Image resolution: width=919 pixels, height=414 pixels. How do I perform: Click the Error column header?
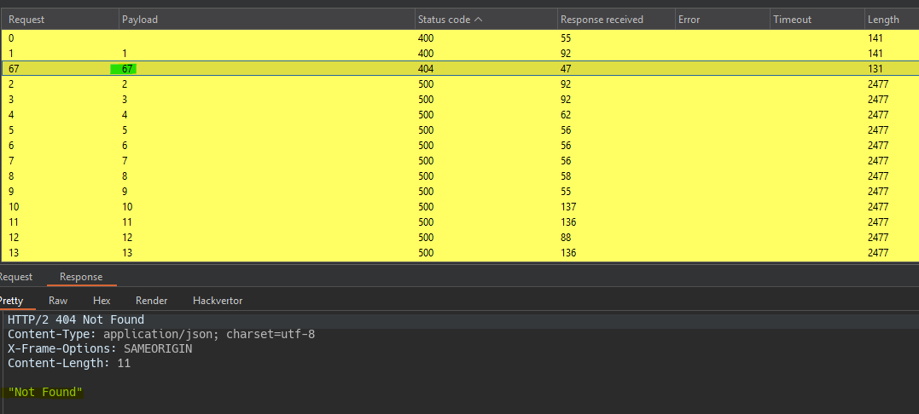689,20
